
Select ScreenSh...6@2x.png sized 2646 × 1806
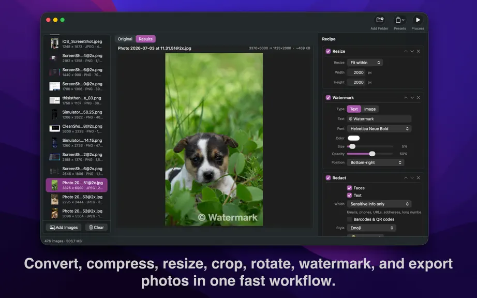pos(77,171)
